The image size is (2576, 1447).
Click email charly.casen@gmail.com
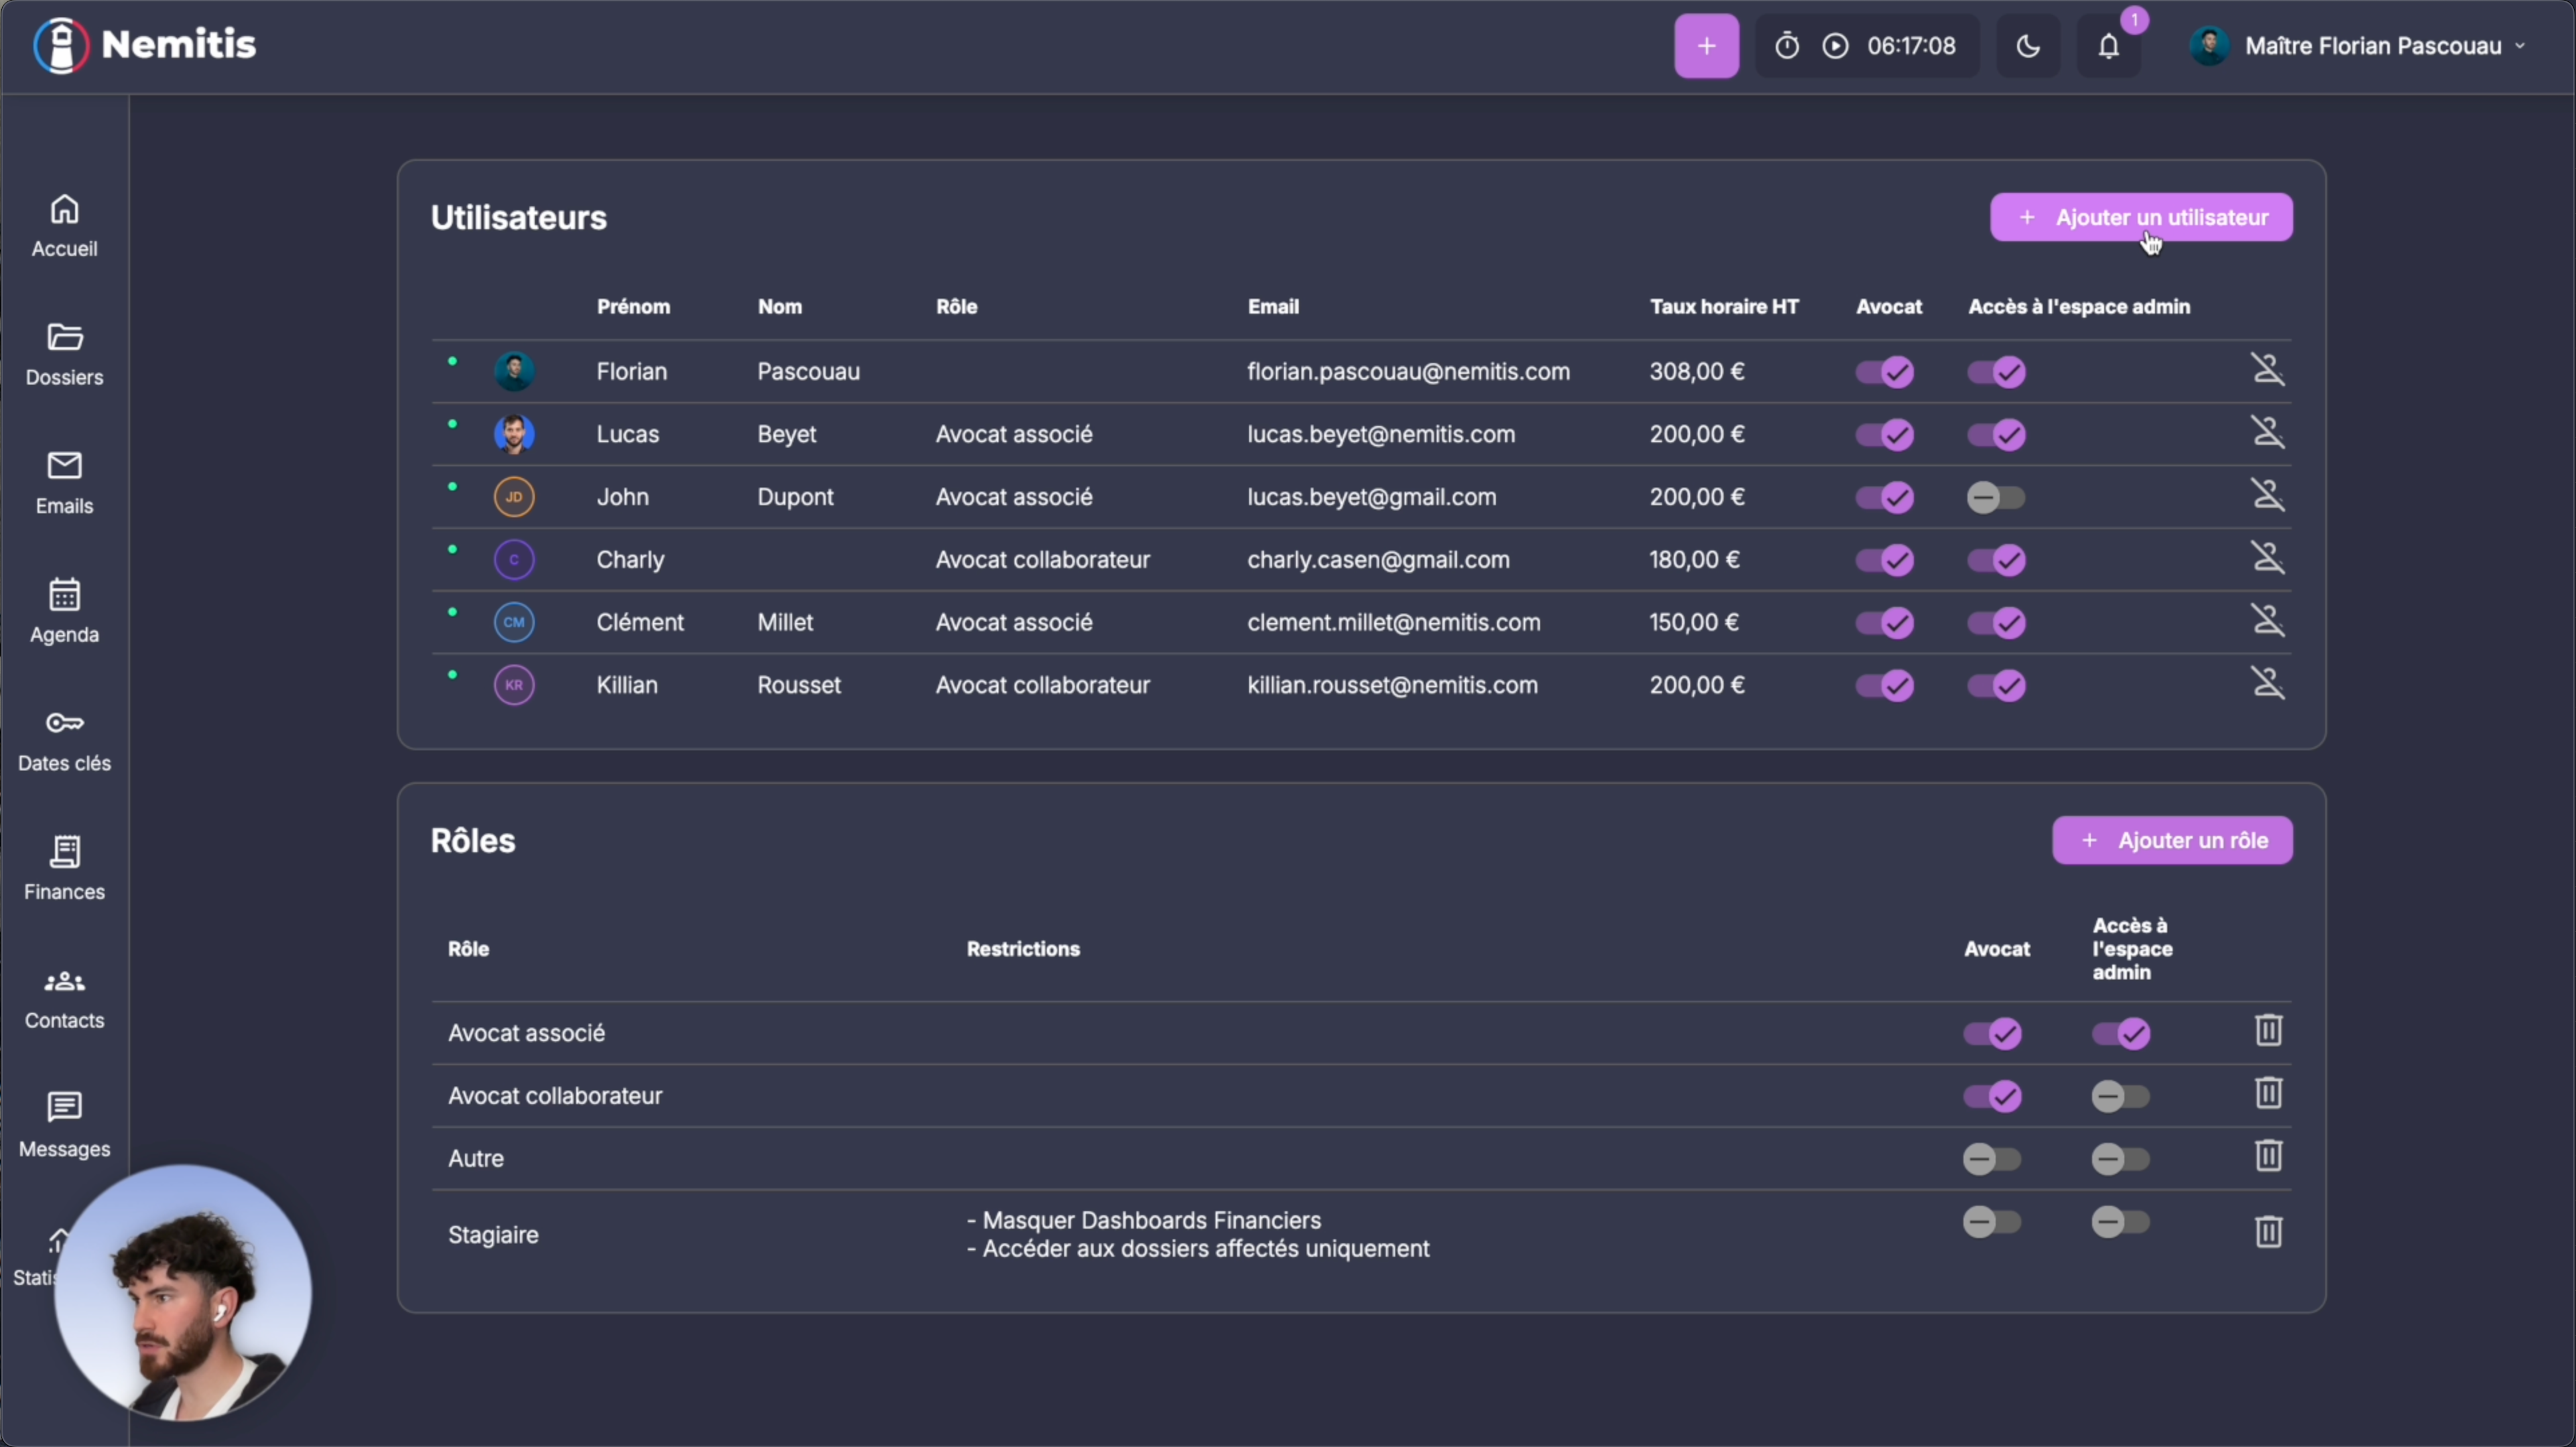click(1378, 559)
